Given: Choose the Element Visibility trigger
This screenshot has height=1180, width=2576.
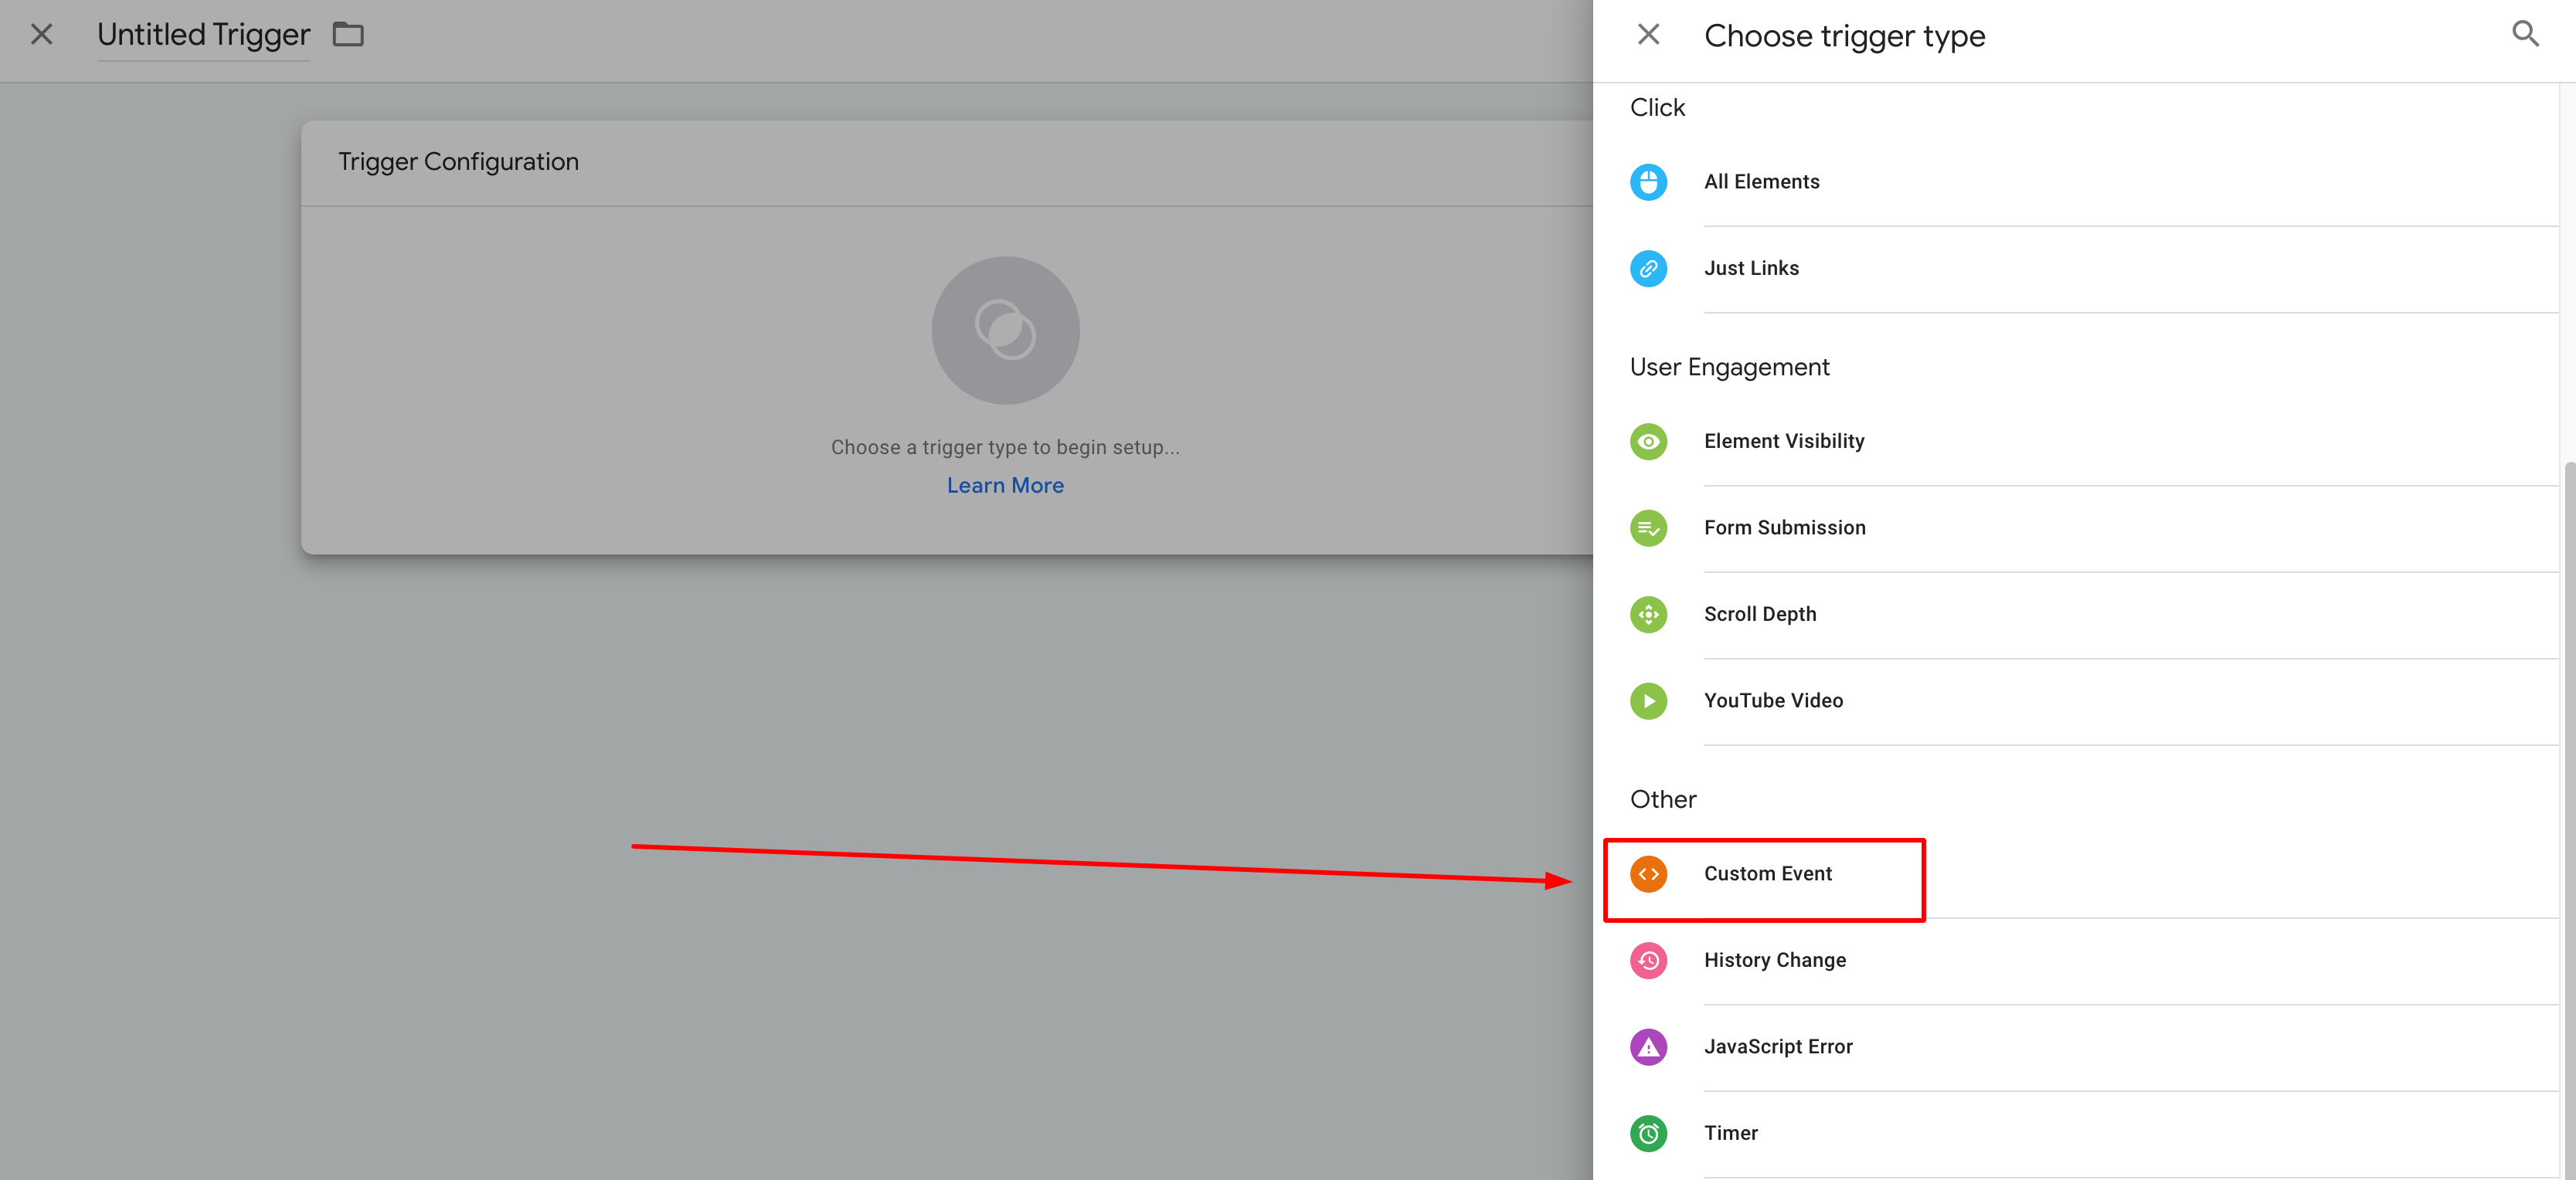Looking at the screenshot, I should coord(2075,442).
